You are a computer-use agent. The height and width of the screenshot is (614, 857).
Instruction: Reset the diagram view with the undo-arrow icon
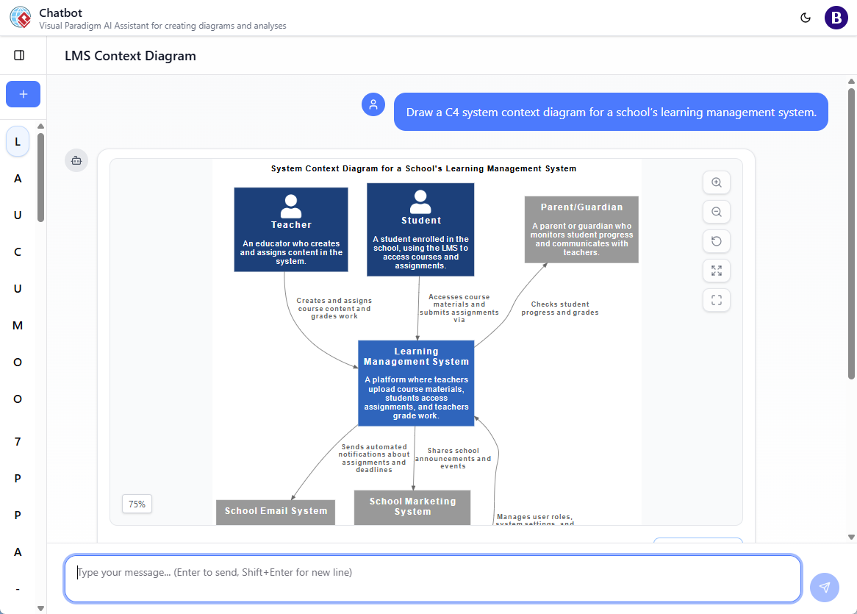point(716,241)
